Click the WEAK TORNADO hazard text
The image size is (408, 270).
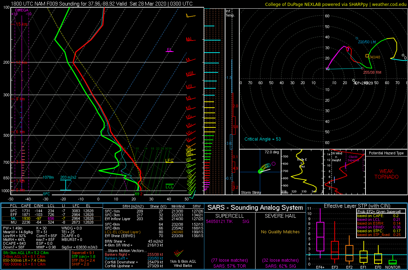pos(387,174)
